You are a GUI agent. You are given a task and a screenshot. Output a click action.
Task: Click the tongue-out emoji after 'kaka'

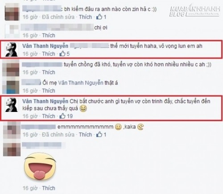point(140,127)
